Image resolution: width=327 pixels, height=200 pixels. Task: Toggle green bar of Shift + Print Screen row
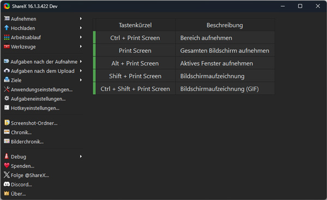[94, 76]
